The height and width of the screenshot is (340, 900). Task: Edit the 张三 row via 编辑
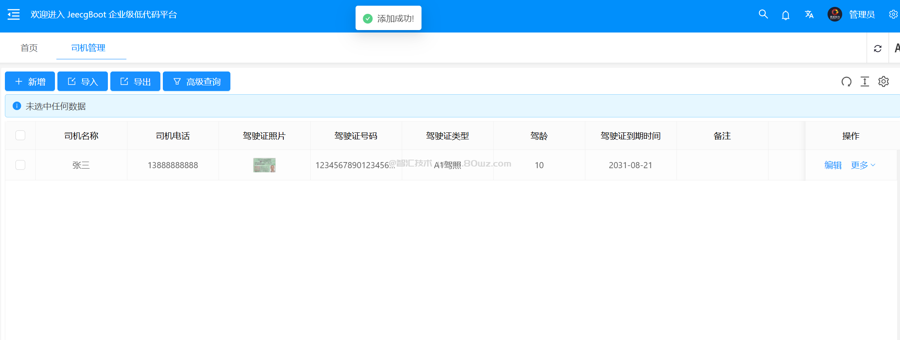pyautogui.click(x=833, y=165)
